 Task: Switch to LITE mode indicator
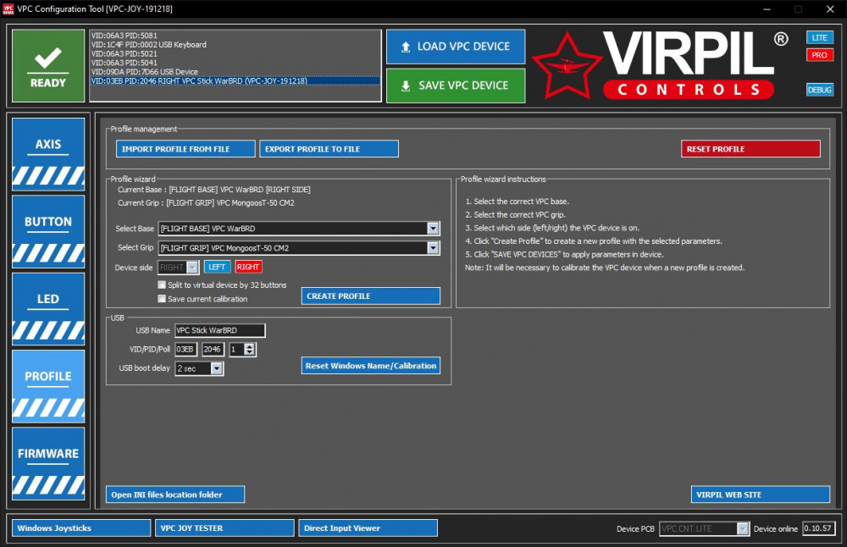tap(819, 38)
